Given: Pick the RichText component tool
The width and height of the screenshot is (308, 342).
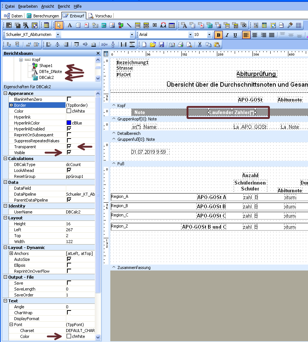Looking at the screenshot, I should pyautogui.click(x=87, y=25).
